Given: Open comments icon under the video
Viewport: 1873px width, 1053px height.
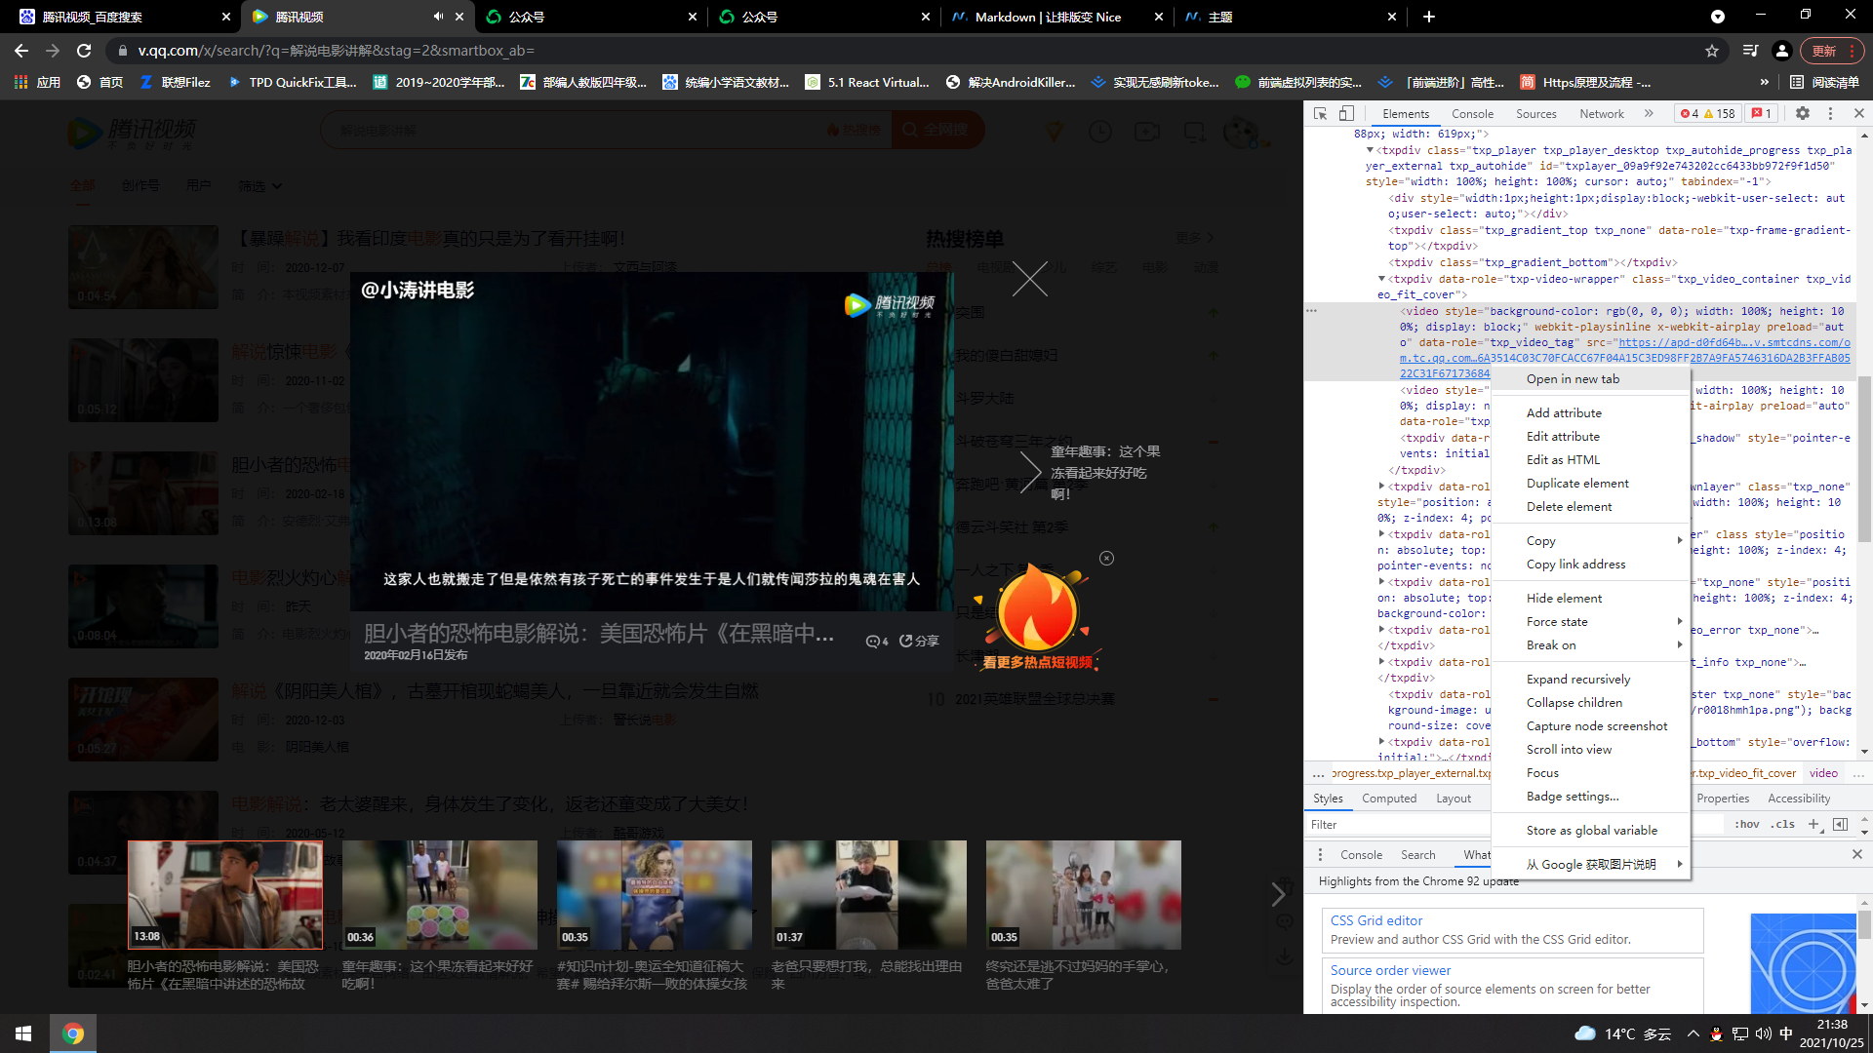Looking at the screenshot, I should tap(877, 642).
